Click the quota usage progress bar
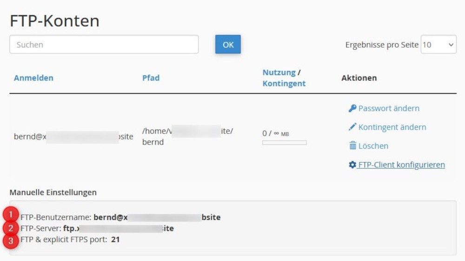465x261 pixels. click(284, 143)
